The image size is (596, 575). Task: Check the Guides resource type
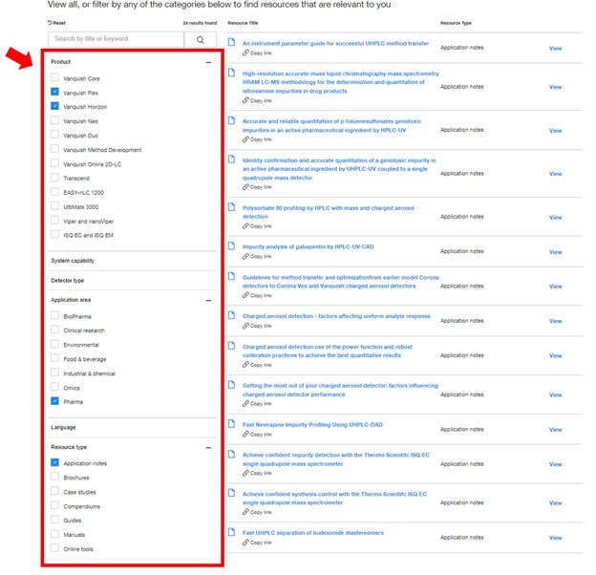(54, 520)
